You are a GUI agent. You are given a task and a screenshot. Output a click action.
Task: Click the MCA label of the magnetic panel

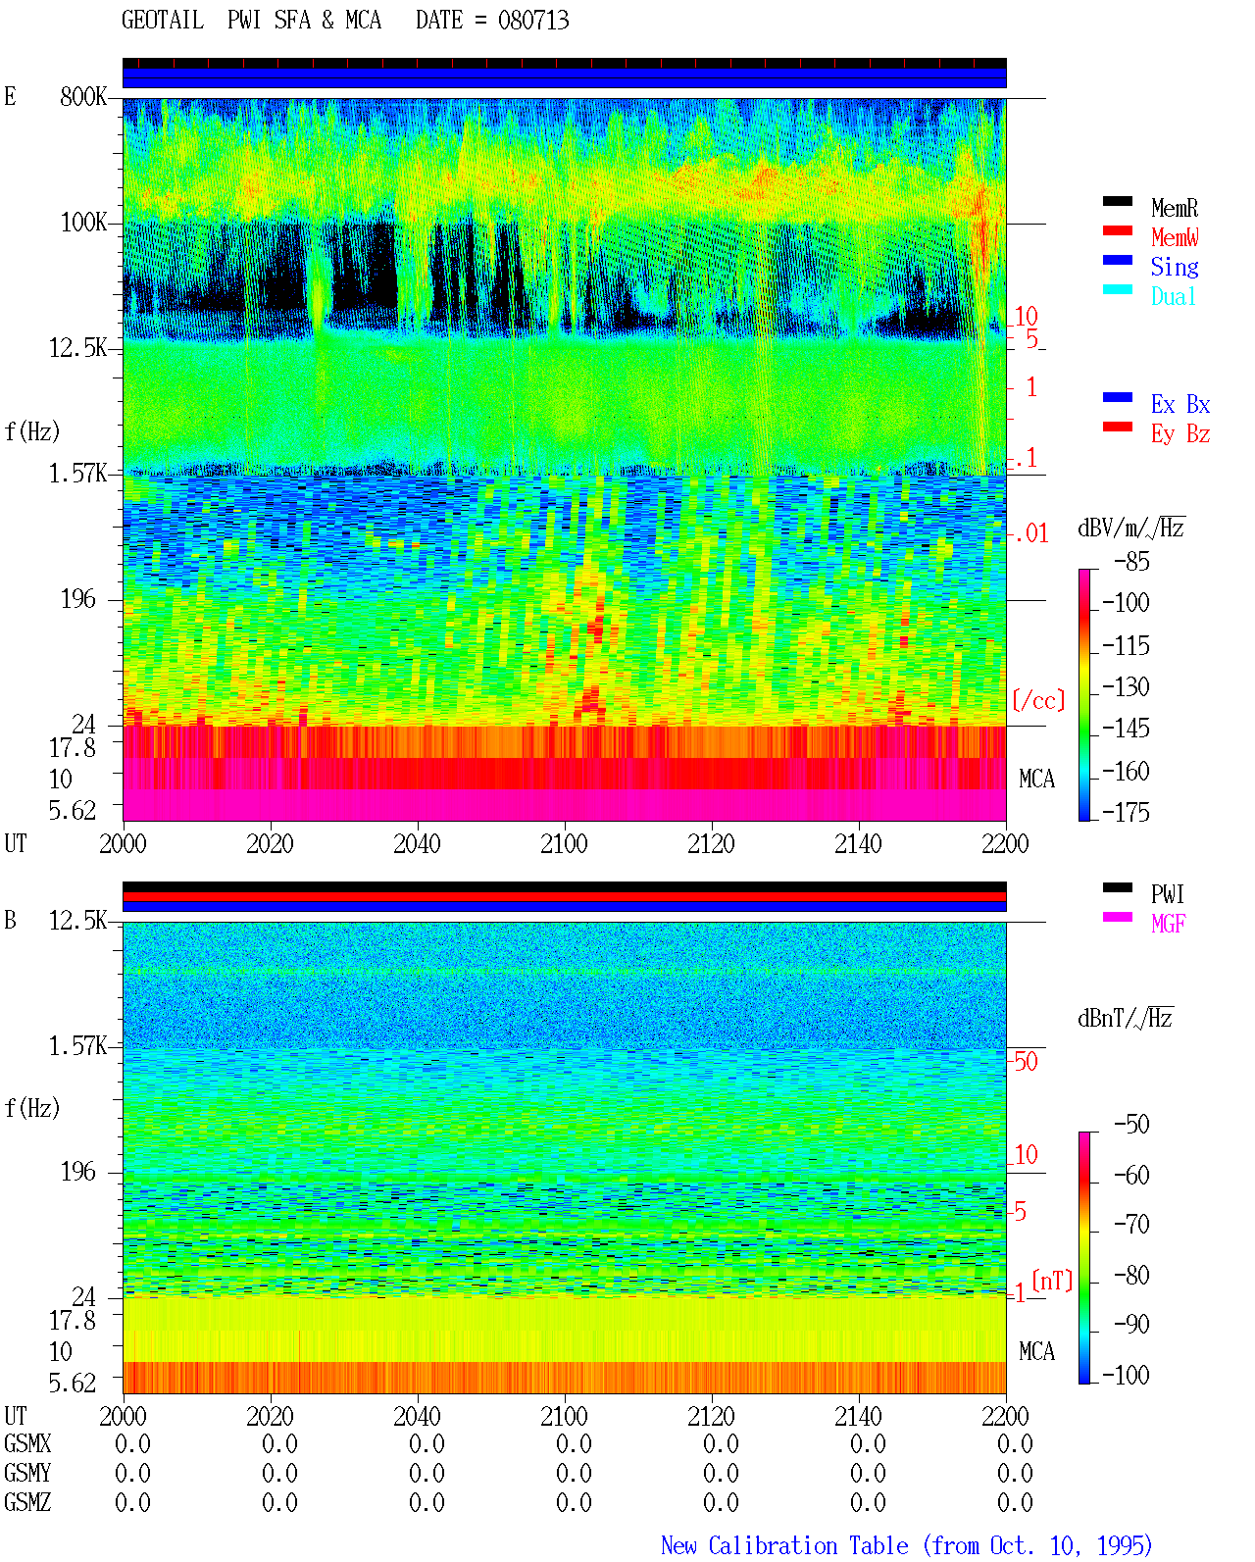pos(1036,1352)
